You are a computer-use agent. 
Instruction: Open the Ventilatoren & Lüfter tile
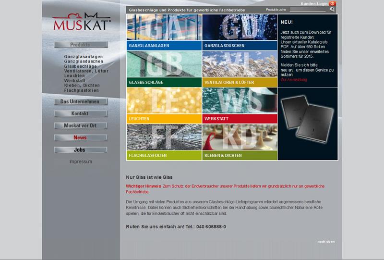[x=240, y=69]
